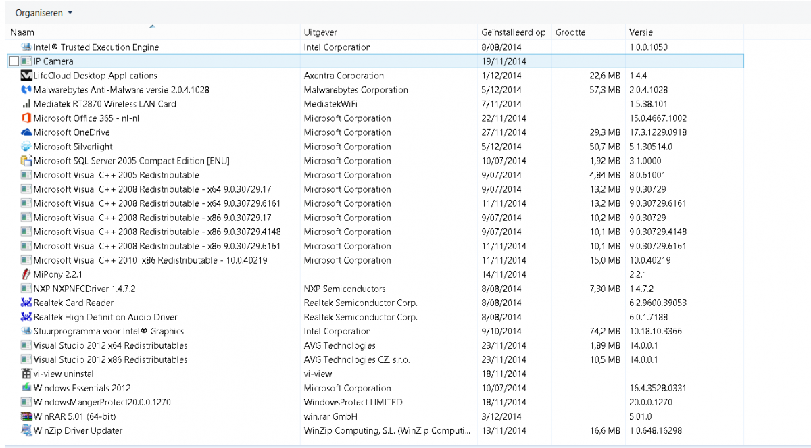Click the Realtek Card Reader icon
Image resolution: width=811 pixels, height=448 pixels.
pos(26,303)
